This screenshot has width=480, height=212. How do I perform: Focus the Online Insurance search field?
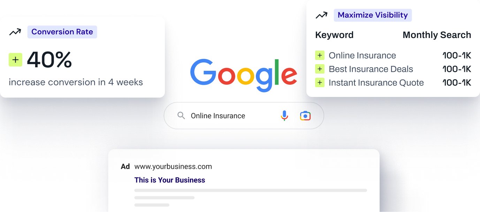click(x=244, y=116)
